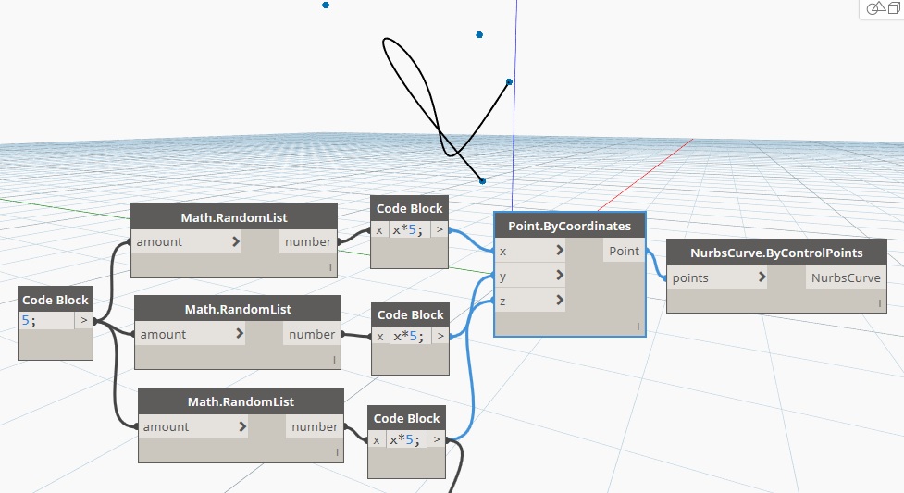The width and height of the screenshot is (904, 493).
Task: Select the Point.ByCoordinates node title bar
Action: pyautogui.click(x=569, y=226)
